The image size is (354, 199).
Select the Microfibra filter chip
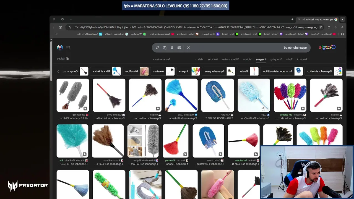pos(136,71)
